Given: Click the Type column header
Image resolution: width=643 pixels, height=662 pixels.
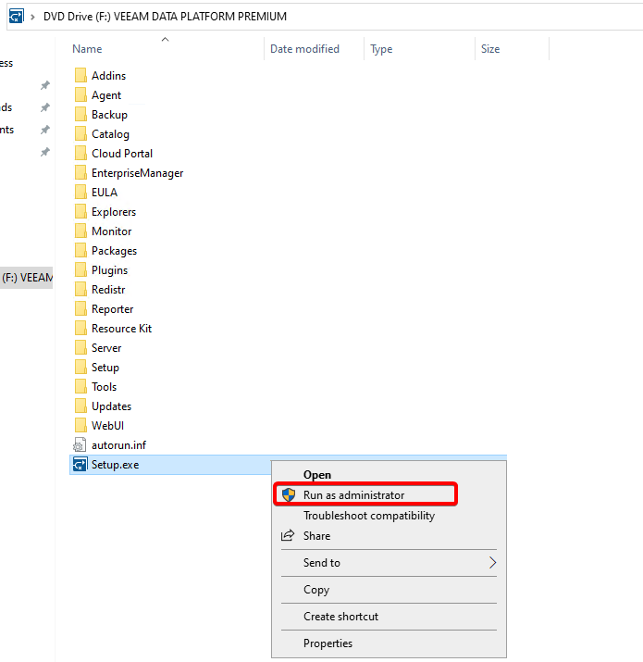Looking at the screenshot, I should 381,49.
